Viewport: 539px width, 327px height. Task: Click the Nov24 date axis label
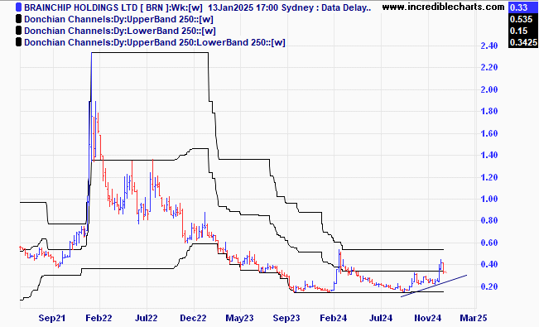[427, 318]
